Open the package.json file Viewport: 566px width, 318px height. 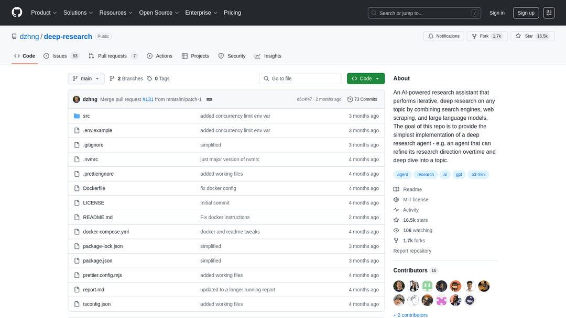[x=97, y=261]
